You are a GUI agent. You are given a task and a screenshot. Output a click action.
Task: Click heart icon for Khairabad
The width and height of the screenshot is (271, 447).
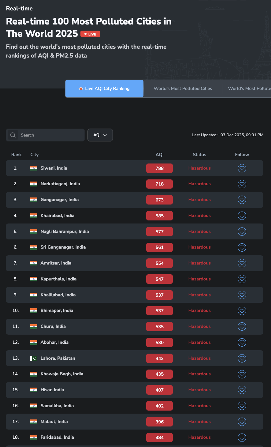pos(242,216)
